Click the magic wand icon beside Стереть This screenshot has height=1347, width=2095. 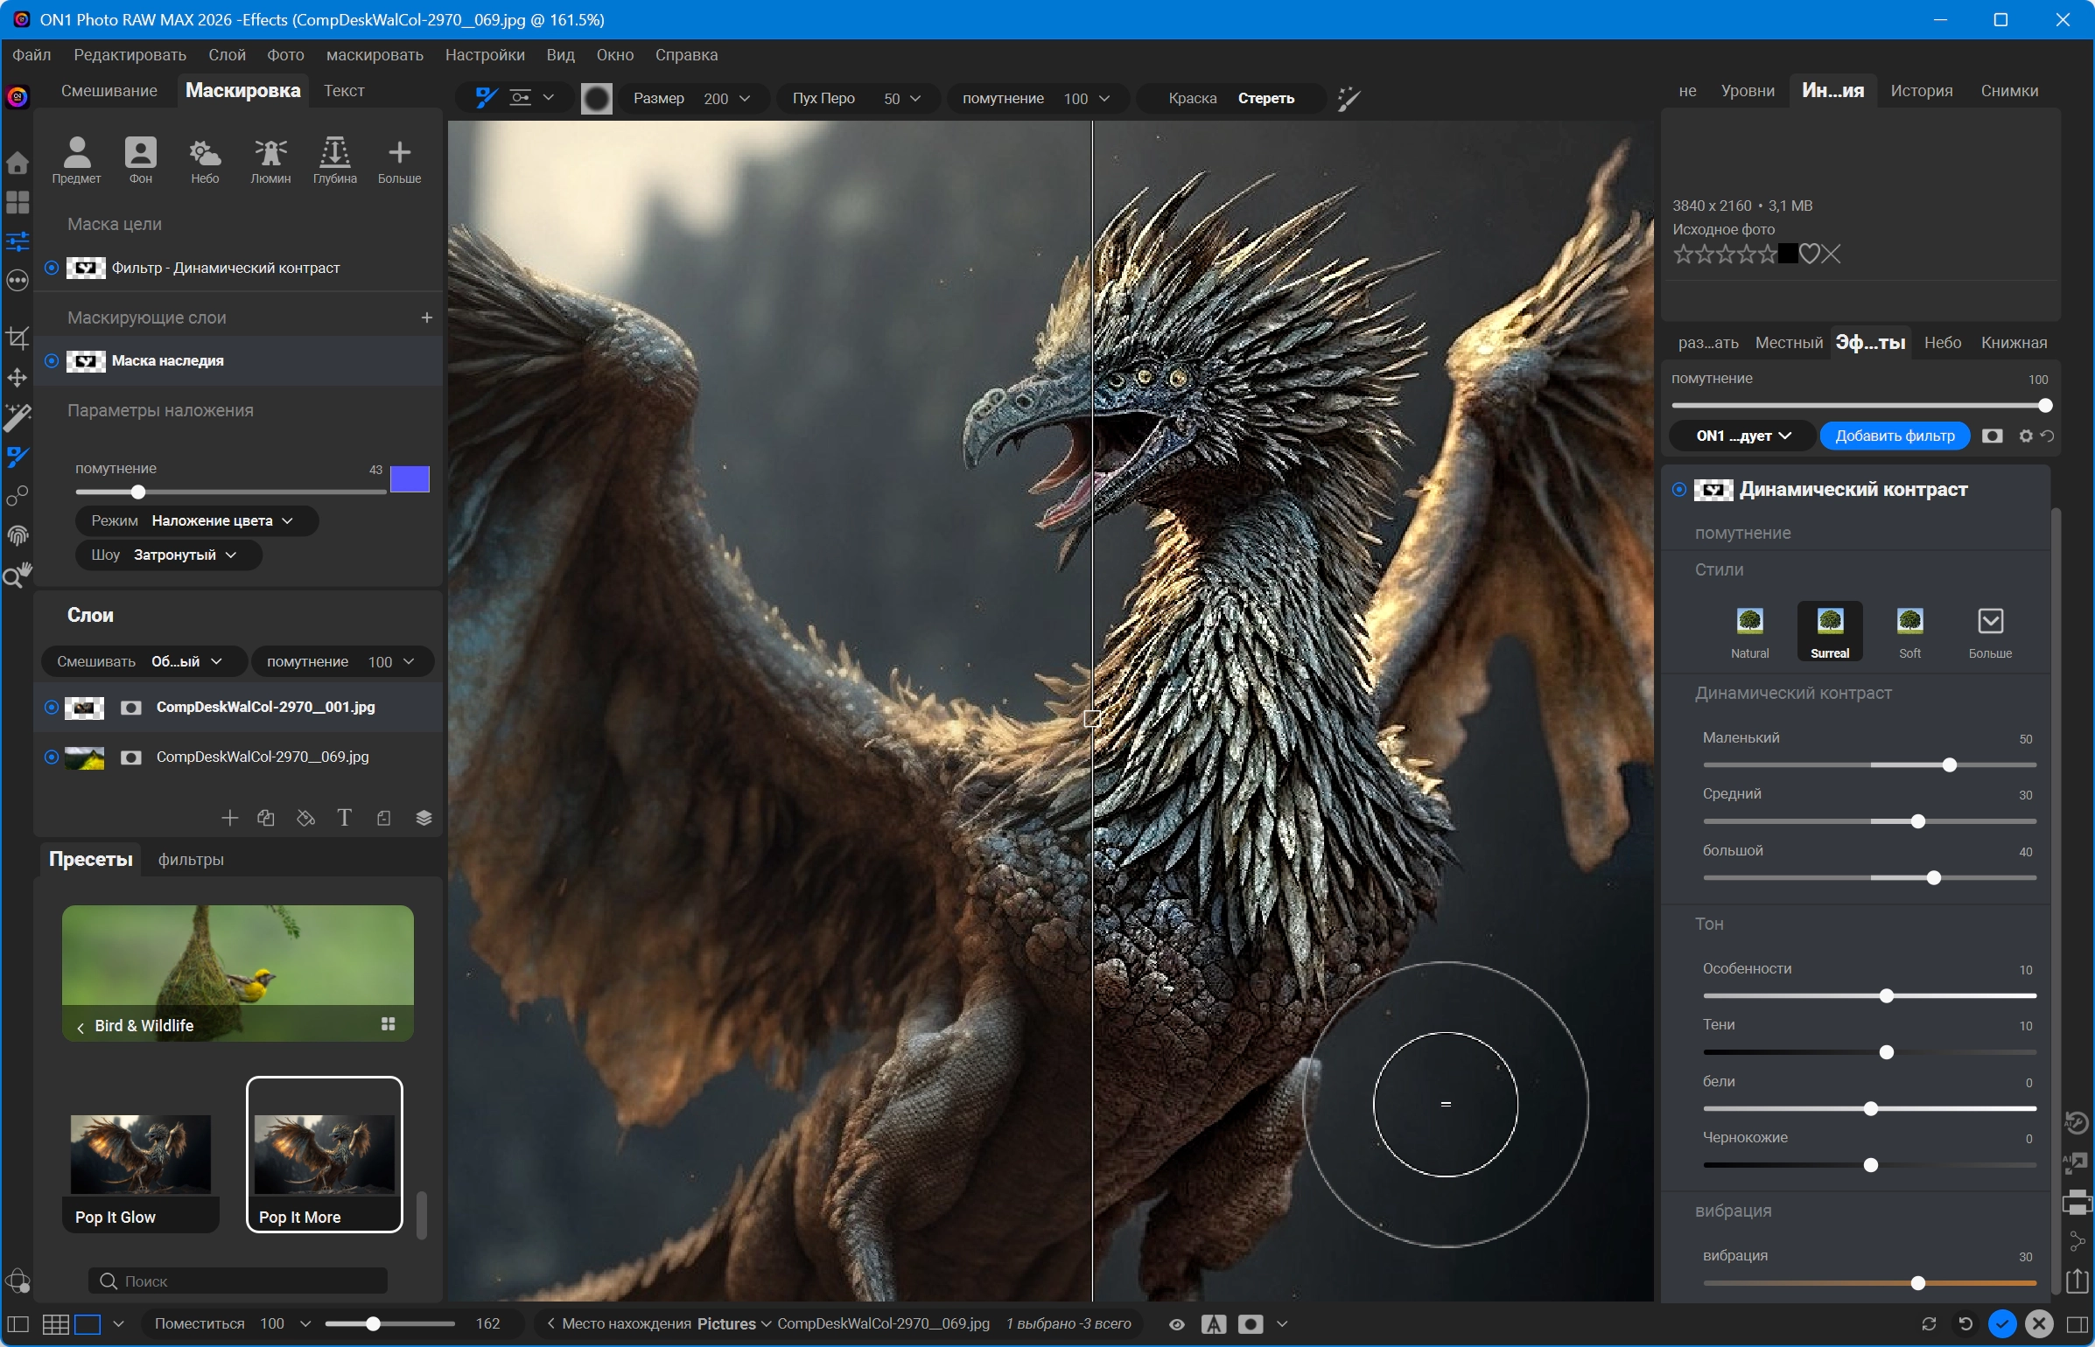(x=1349, y=98)
